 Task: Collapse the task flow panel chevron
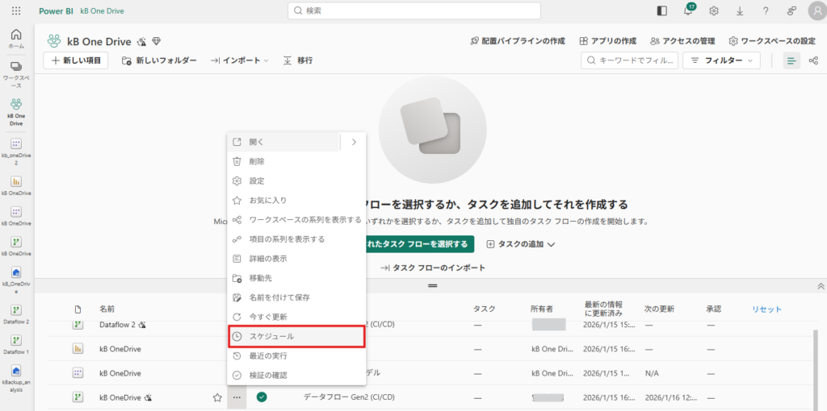point(821,286)
